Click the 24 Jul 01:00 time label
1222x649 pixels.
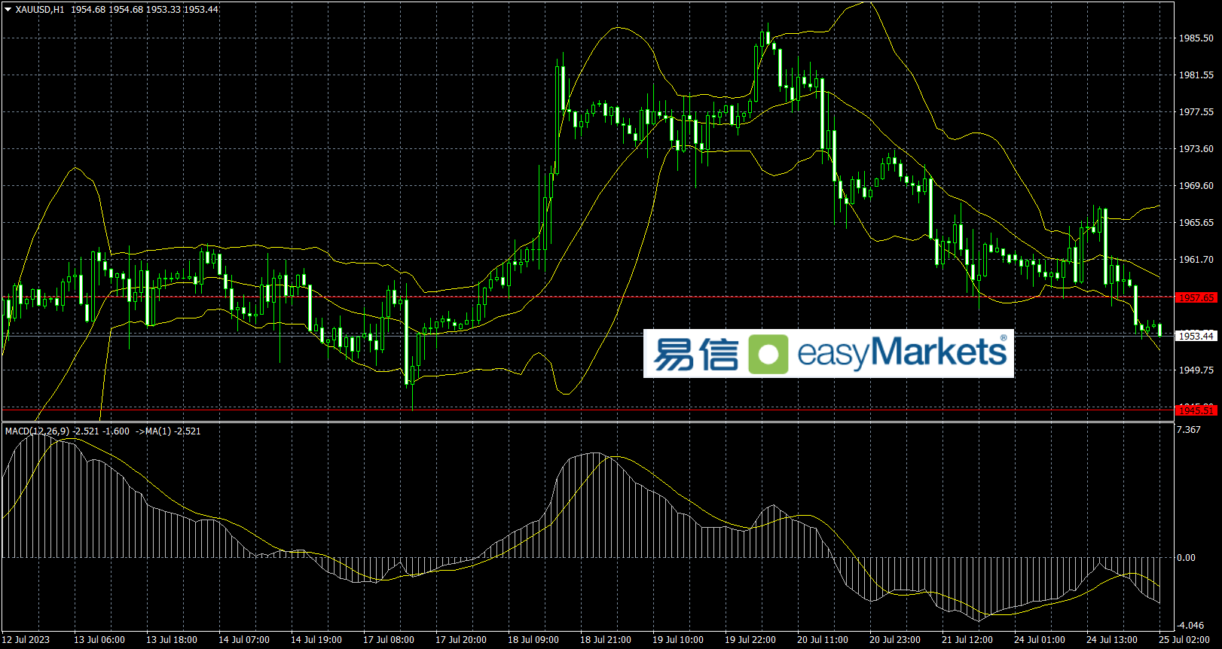[1040, 640]
